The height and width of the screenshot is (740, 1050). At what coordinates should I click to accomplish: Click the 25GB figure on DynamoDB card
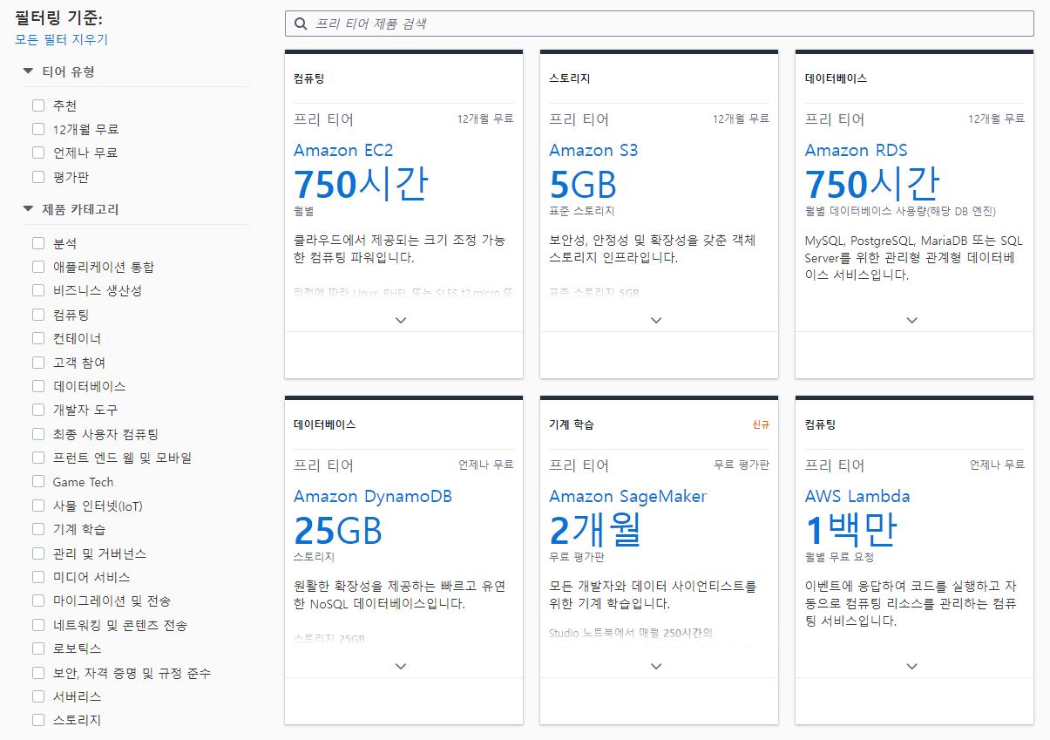tap(338, 530)
